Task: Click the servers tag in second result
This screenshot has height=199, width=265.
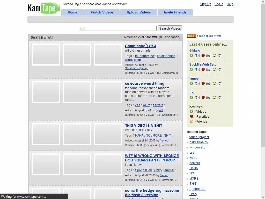Action: [158, 105]
